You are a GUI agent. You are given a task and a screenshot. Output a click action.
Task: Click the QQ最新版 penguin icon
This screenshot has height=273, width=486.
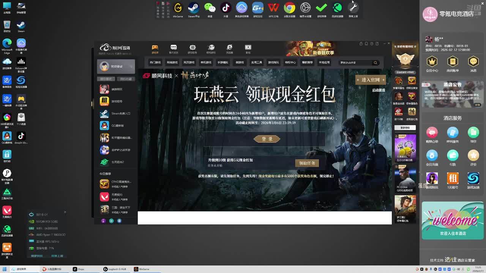pyautogui.click(x=104, y=126)
